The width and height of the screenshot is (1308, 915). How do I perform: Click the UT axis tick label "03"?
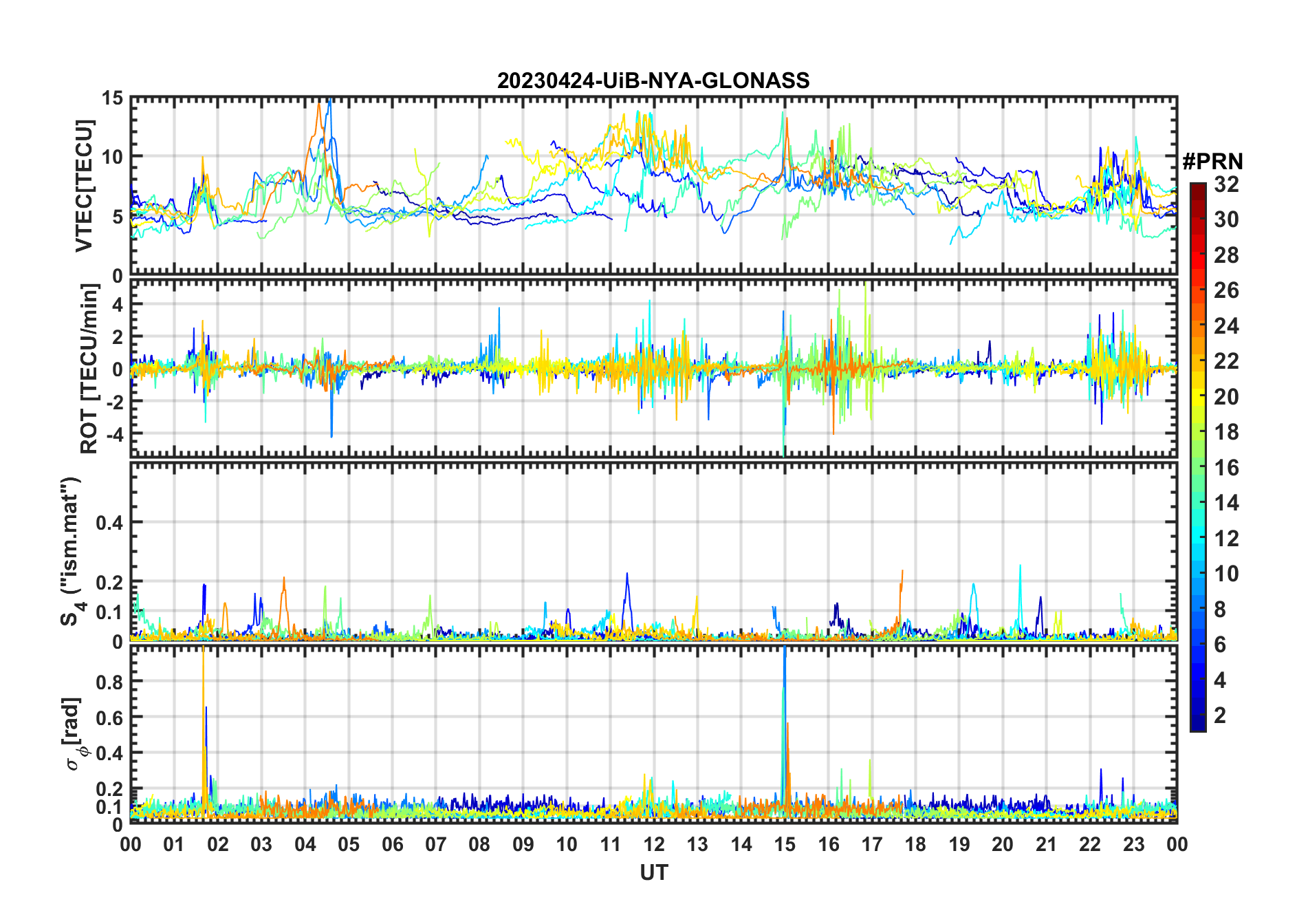pyautogui.click(x=261, y=844)
